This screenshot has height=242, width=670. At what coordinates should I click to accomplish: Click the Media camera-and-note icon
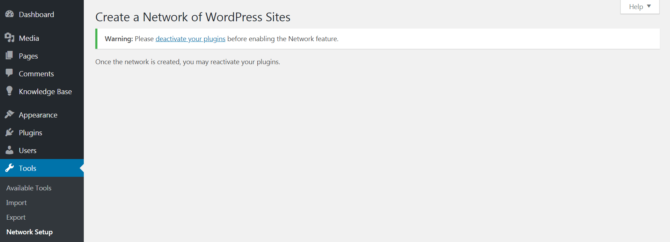[9, 38]
